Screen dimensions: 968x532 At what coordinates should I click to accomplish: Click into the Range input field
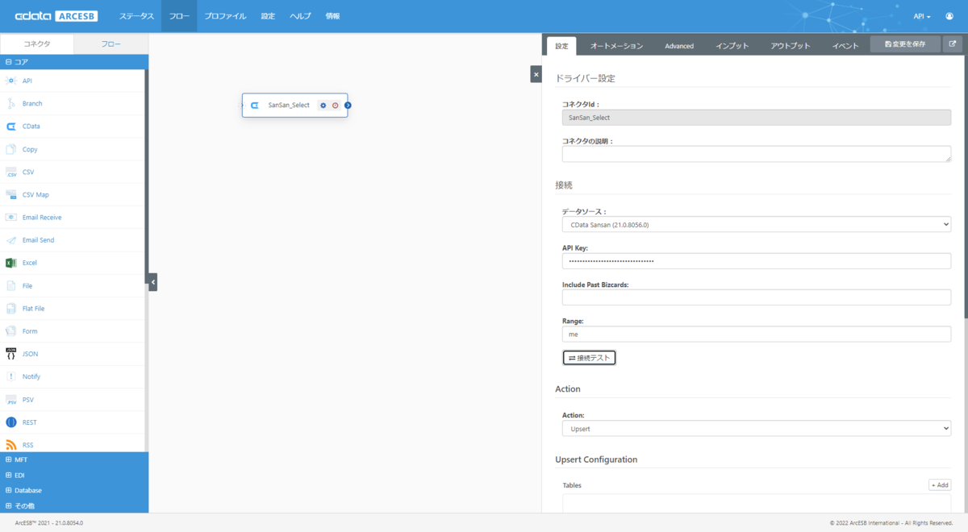756,334
